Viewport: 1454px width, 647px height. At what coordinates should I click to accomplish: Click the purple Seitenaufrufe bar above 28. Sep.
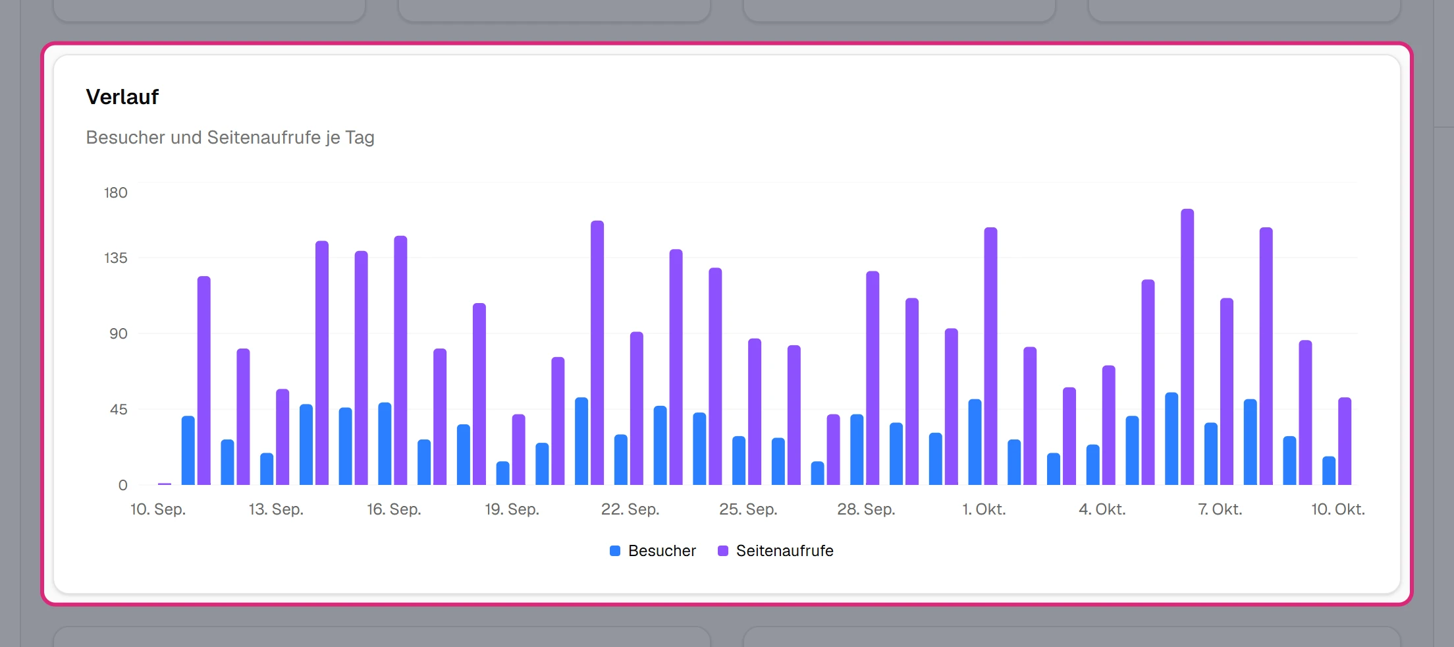873,378
